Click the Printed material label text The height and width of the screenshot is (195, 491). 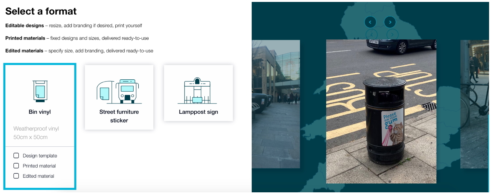tap(39, 166)
